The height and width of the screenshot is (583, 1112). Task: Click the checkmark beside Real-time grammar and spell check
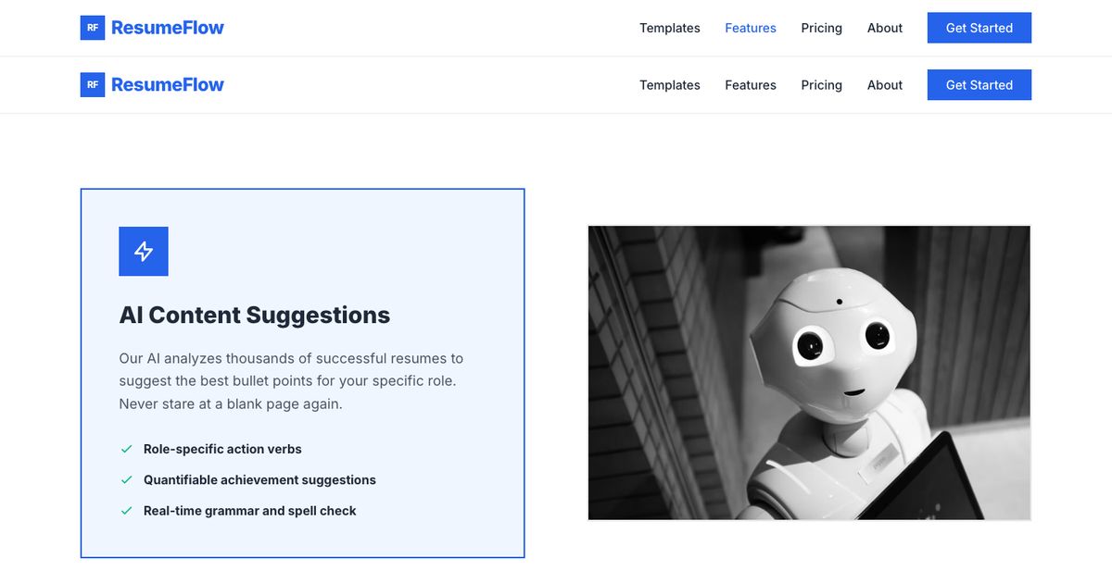click(127, 510)
